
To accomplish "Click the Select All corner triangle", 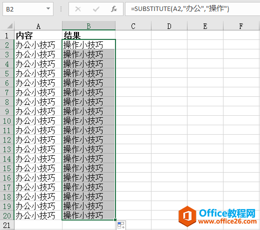I will click(x=9, y=26).
